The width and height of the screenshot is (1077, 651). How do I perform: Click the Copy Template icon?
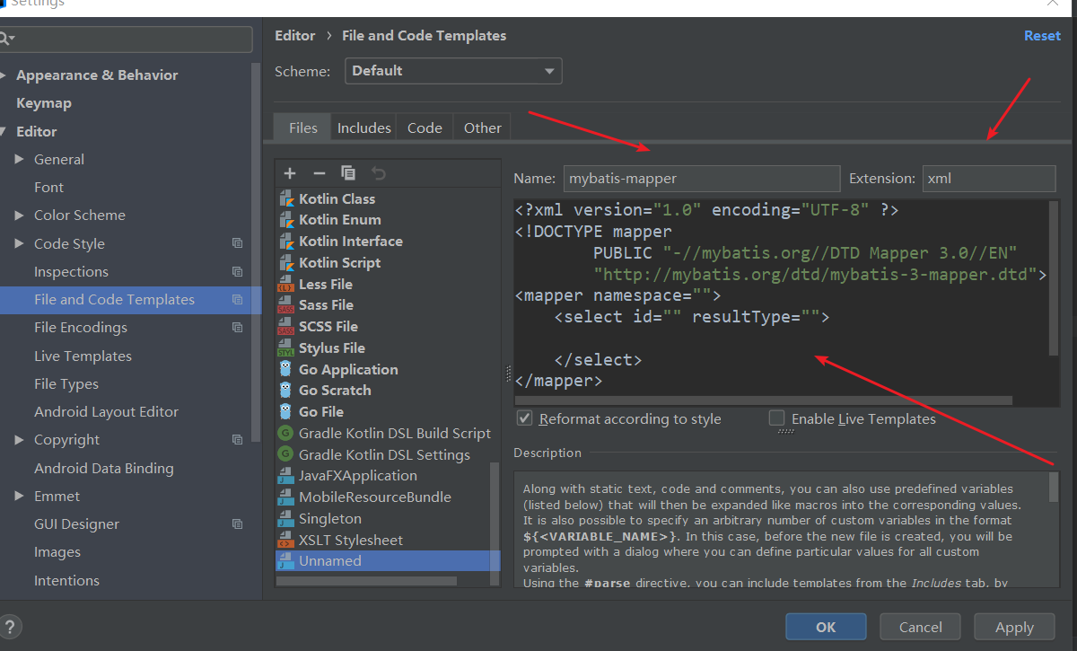348,173
